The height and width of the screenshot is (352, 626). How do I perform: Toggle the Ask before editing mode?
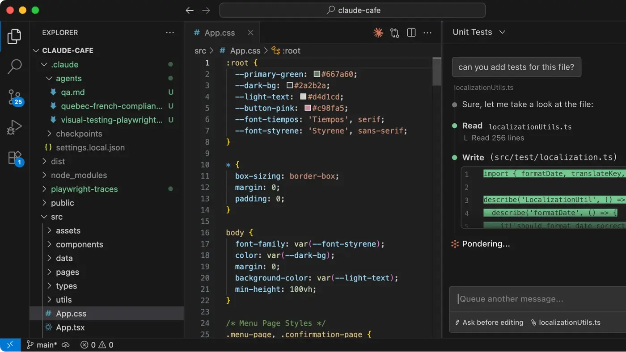point(489,323)
